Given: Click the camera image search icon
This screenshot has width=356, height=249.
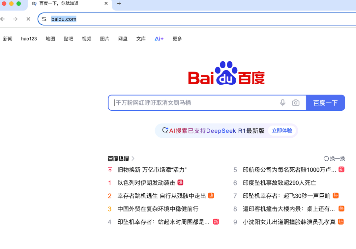Looking at the screenshot, I should [296, 103].
